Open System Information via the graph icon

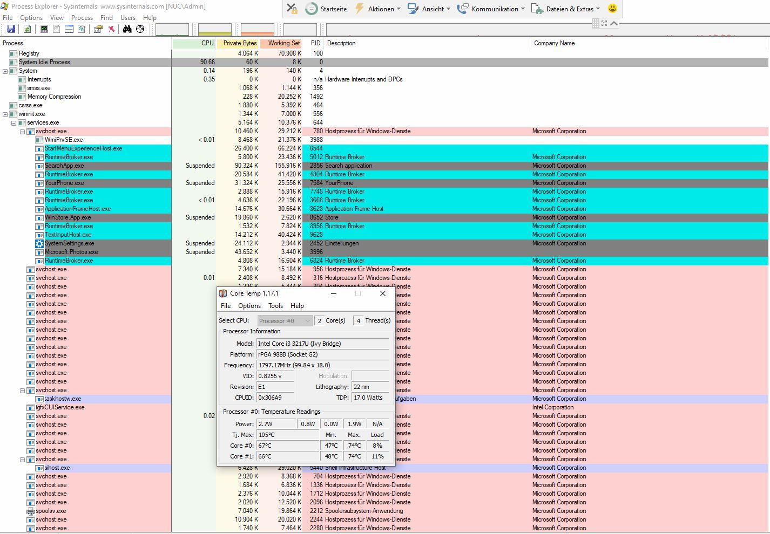[x=44, y=29]
